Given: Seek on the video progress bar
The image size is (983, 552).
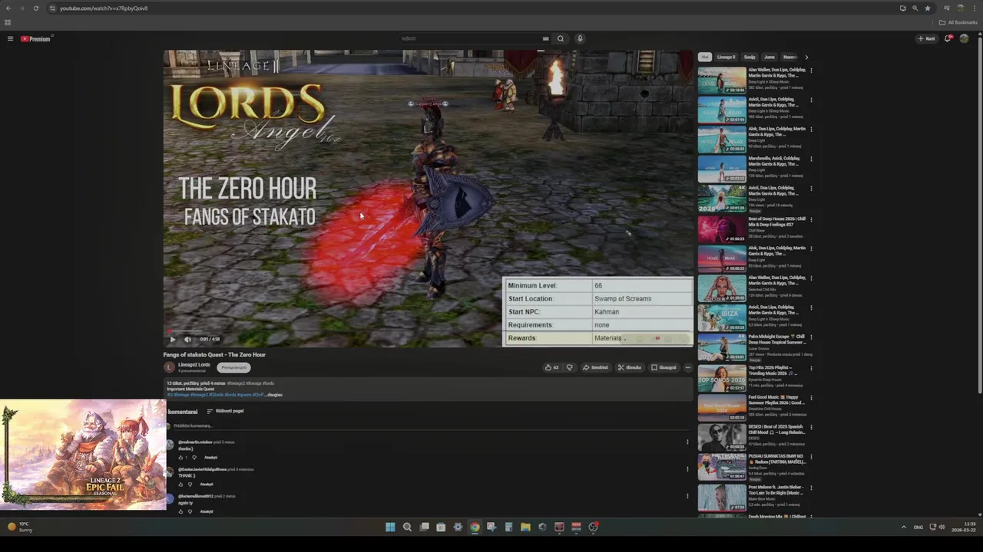Looking at the screenshot, I should (x=428, y=332).
